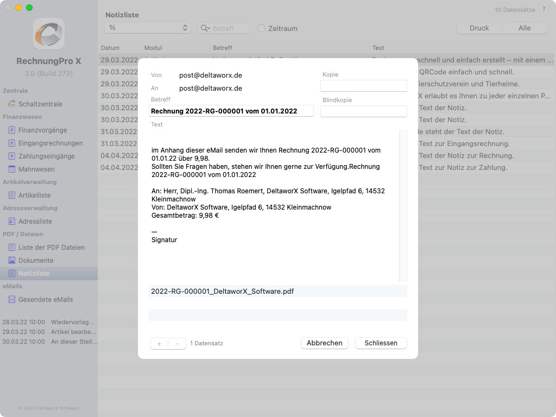Click the Kopie input field

[363, 86]
